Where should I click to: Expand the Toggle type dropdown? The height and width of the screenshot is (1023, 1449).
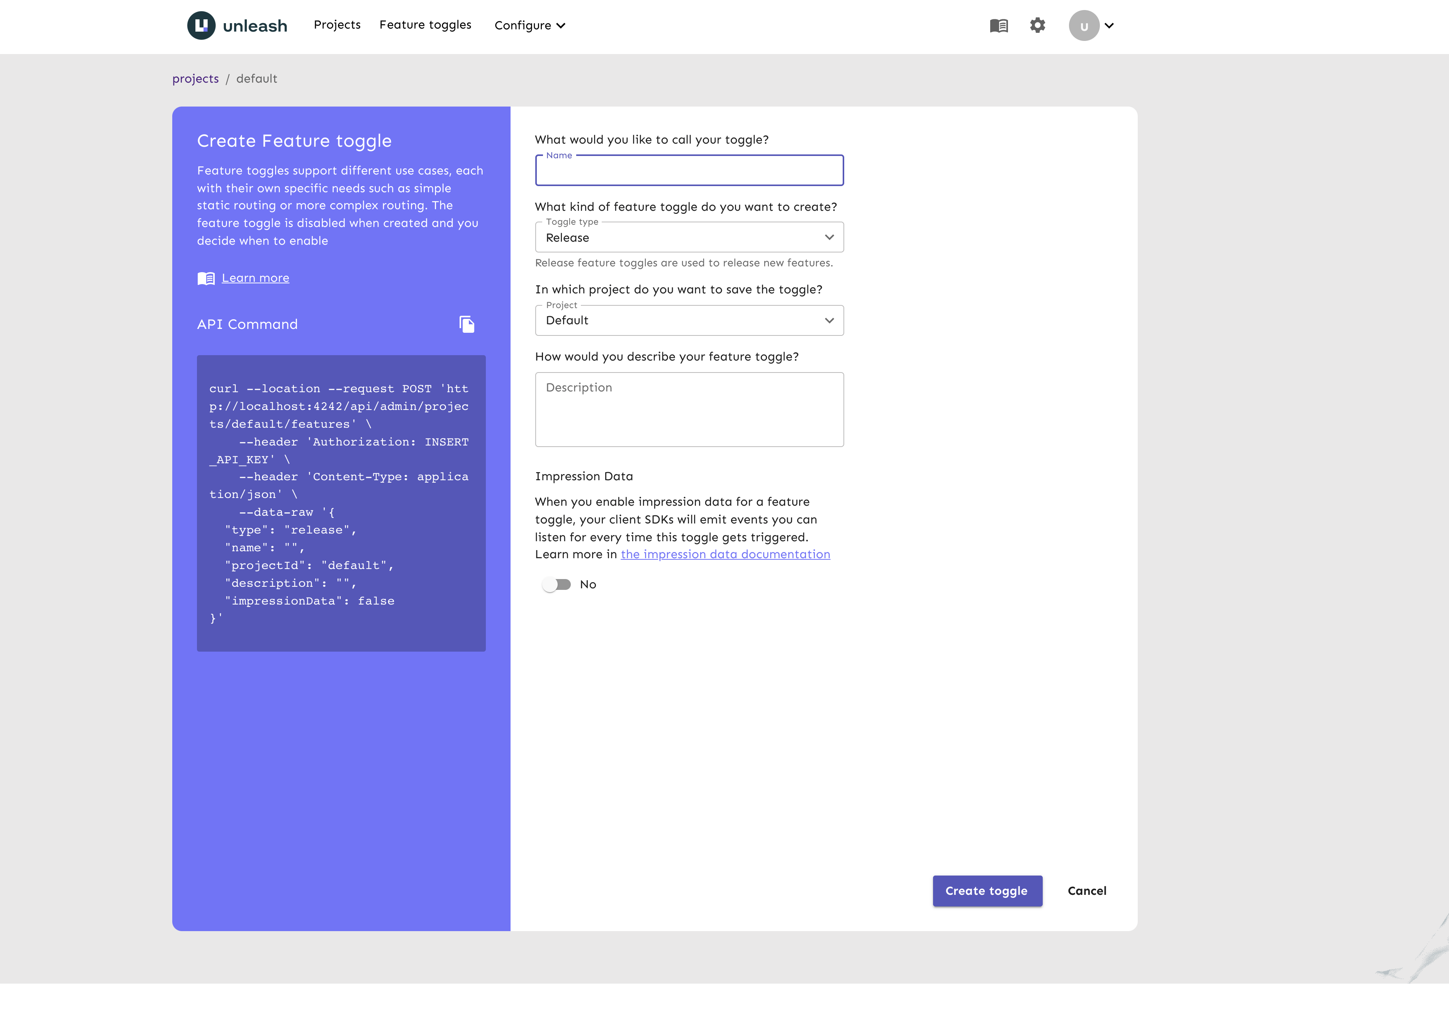point(689,238)
